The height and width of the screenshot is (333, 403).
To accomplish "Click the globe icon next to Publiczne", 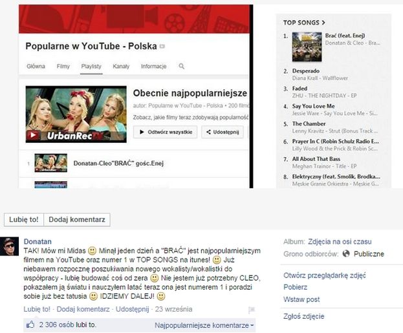I will pos(346,254).
